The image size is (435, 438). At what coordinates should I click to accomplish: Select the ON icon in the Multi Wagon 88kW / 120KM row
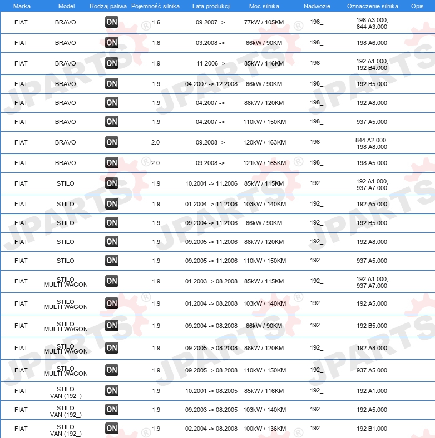[x=112, y=348]
